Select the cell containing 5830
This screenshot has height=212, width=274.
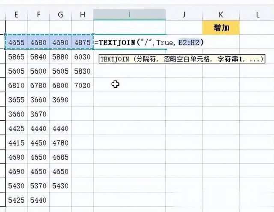point(83,71)
